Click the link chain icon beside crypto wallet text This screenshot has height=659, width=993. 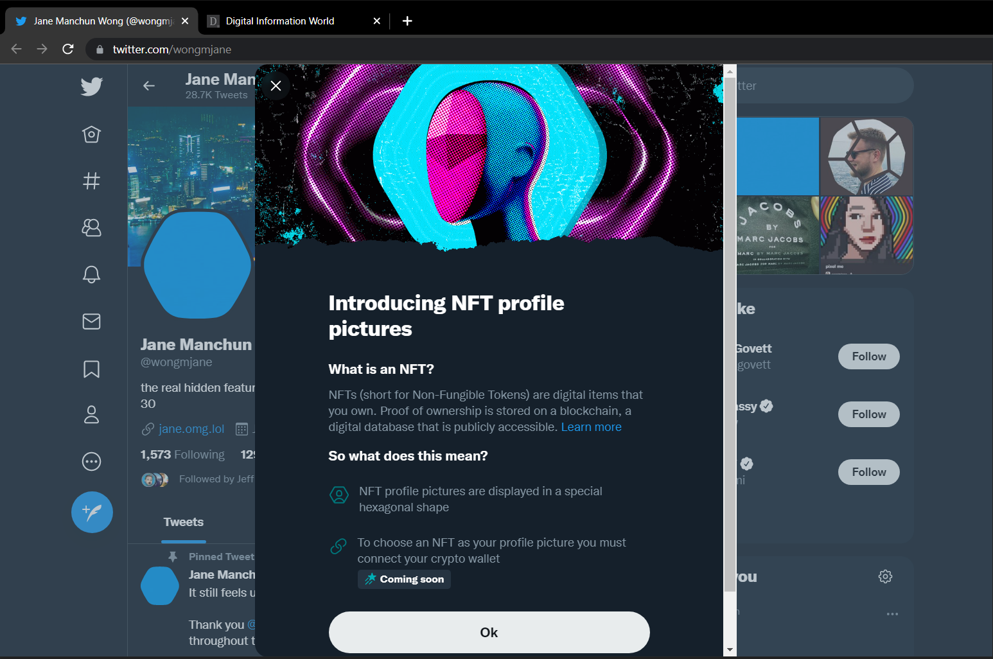pos(338,546)
